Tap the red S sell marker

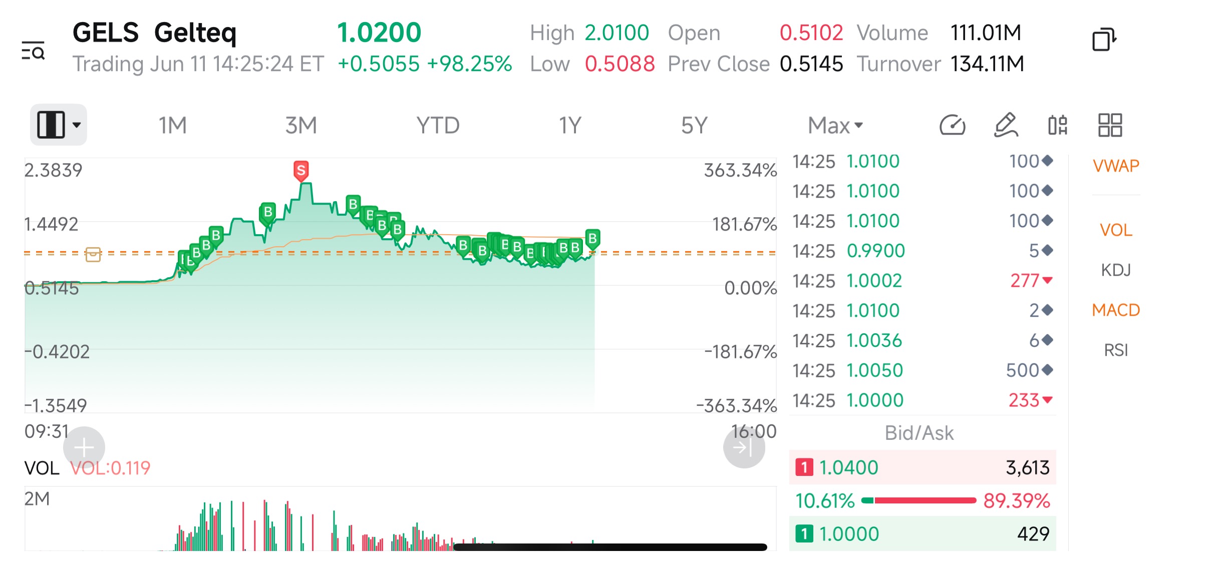301,171
